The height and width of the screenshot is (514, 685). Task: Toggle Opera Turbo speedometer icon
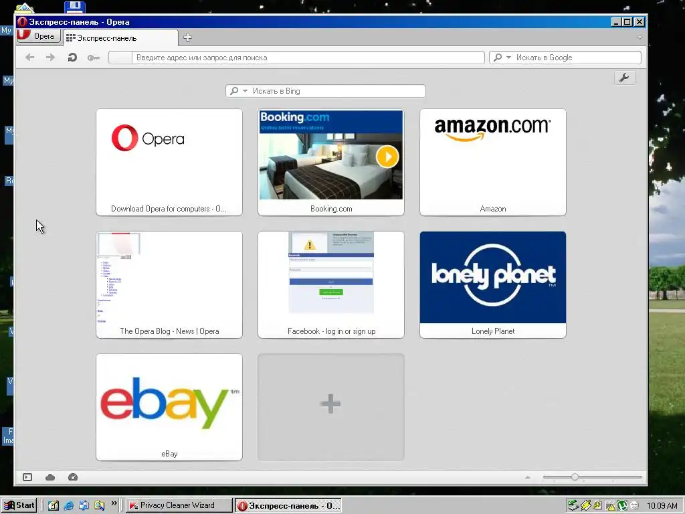click(73, 477)
